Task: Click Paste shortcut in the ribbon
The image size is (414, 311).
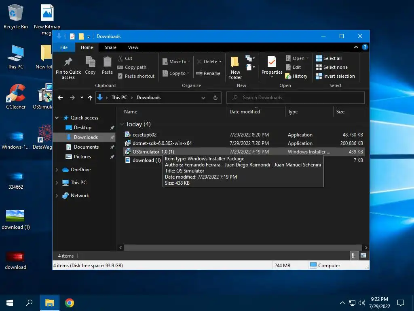Action: pos(136,76)
